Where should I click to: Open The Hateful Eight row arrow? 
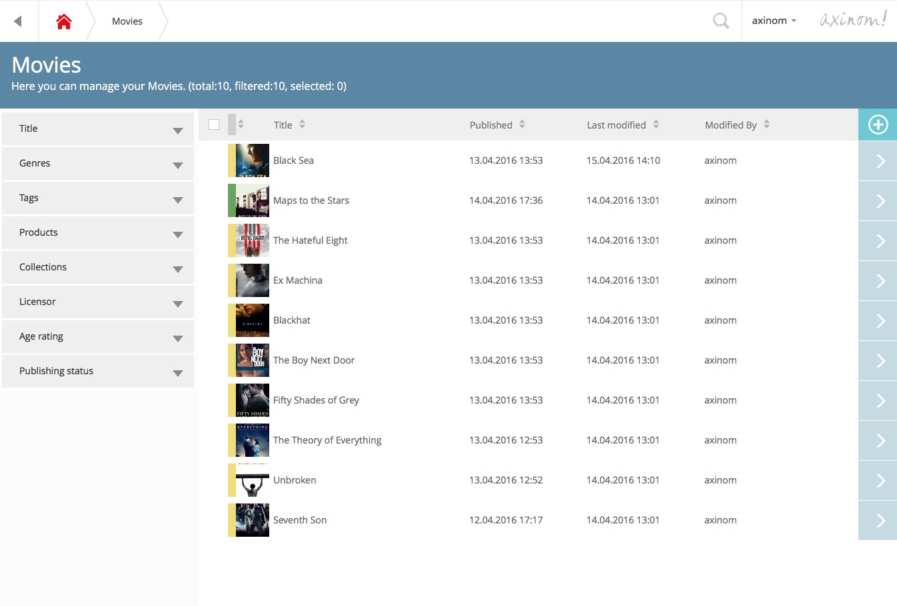pos(879,241)
